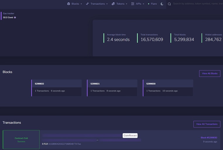Screen dimensions: 223x150
Task: Open the Block #5299830 transaction link
Action: 209,137
